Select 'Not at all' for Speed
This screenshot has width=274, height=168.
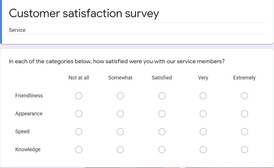pos(79,132)
